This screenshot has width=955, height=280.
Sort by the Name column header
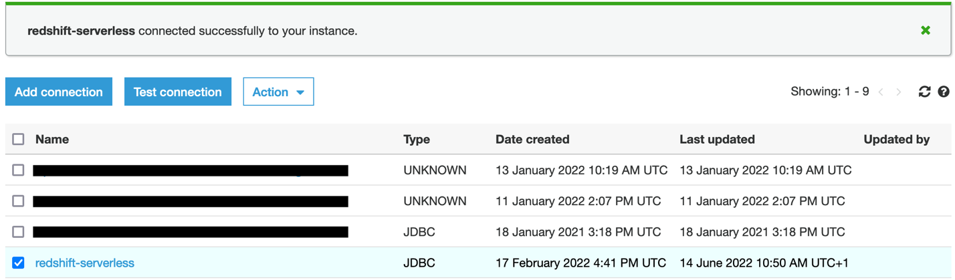[52, 140]
